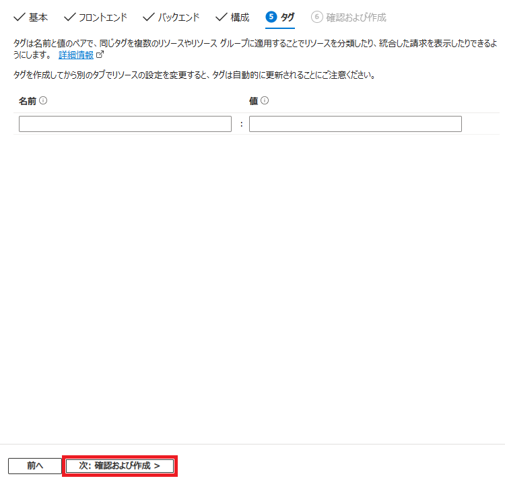Select the 構成 tab
The width and height of the screenshot is (505, 493).
[x=232, y=18]
